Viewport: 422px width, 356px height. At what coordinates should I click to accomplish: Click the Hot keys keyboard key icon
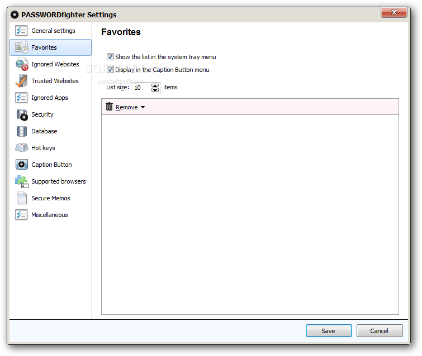22,148
